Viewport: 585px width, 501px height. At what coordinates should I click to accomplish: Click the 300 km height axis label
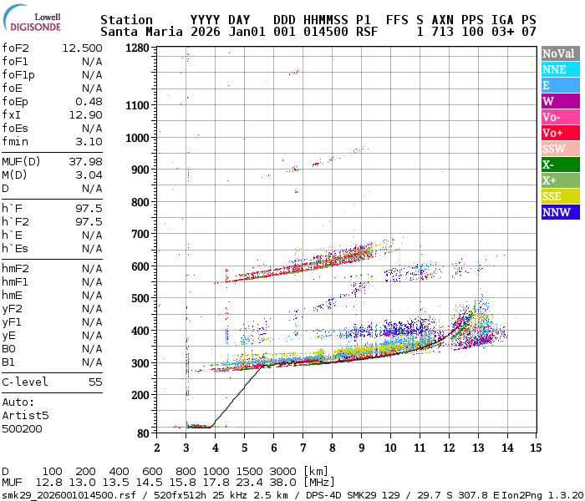(140, 363)
